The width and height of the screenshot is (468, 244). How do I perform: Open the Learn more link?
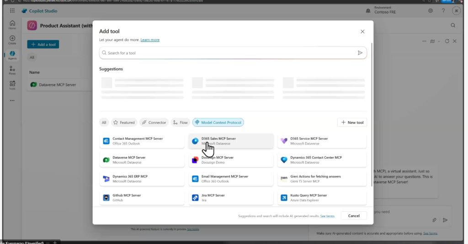pos(150,40)
